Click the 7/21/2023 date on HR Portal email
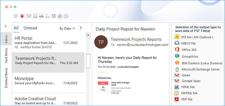Image resolution: width=225 pixels, height=106 pixels. click(70, 43)
